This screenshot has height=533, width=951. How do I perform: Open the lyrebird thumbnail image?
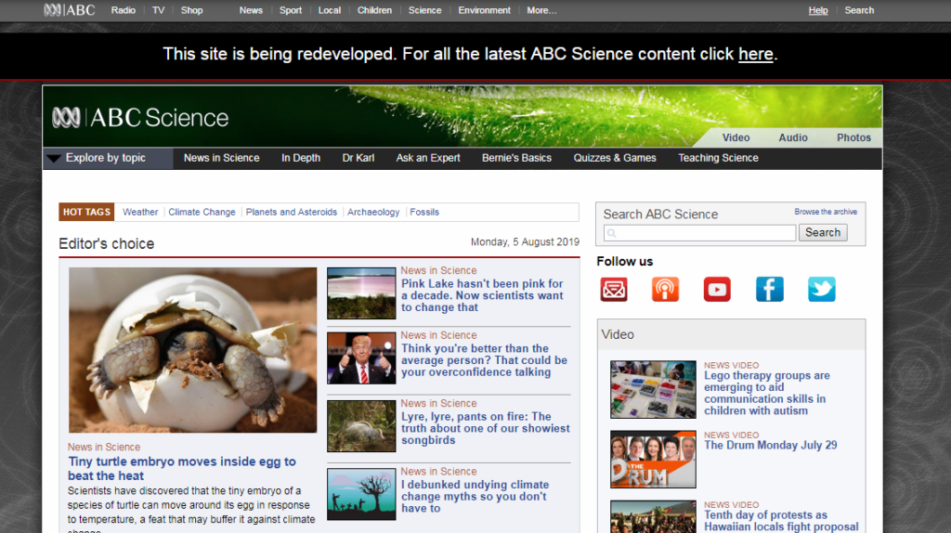(361, 425)
